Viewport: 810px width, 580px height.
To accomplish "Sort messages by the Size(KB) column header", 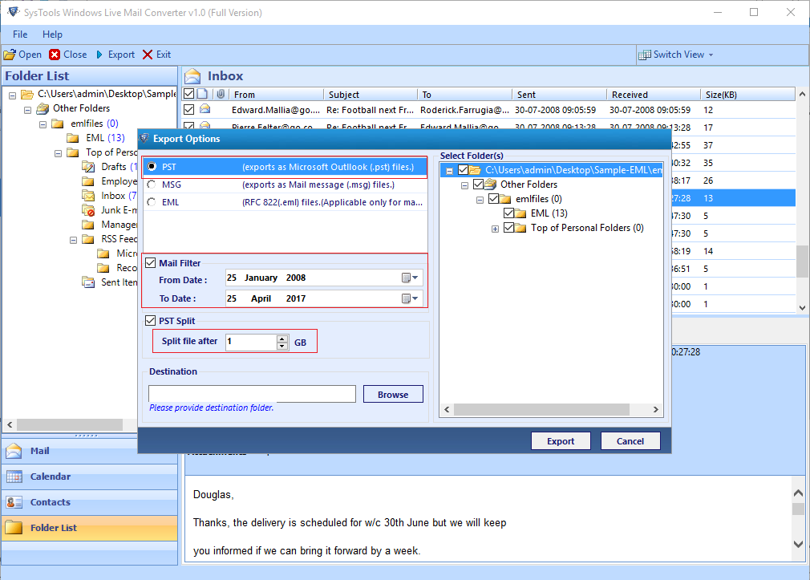I will click(747, 94).
